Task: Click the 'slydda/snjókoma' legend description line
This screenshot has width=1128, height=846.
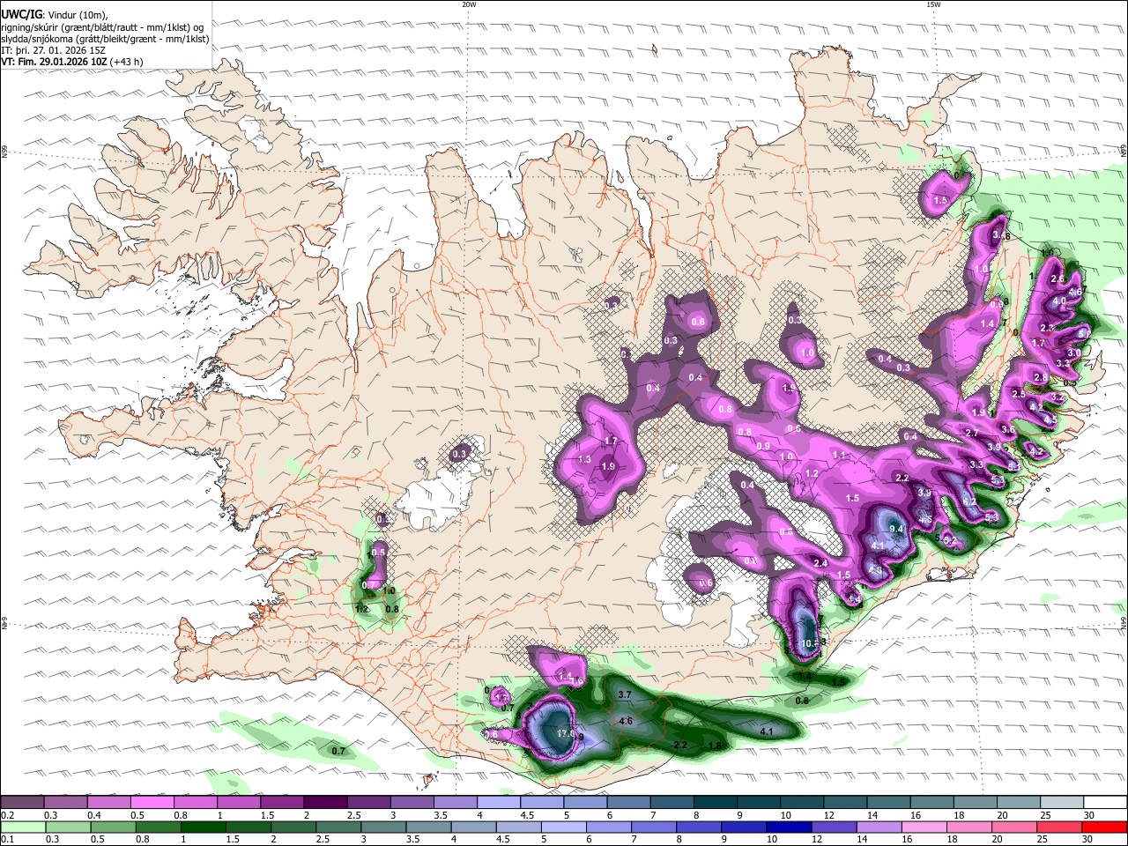Action: (x=105, y=39)
